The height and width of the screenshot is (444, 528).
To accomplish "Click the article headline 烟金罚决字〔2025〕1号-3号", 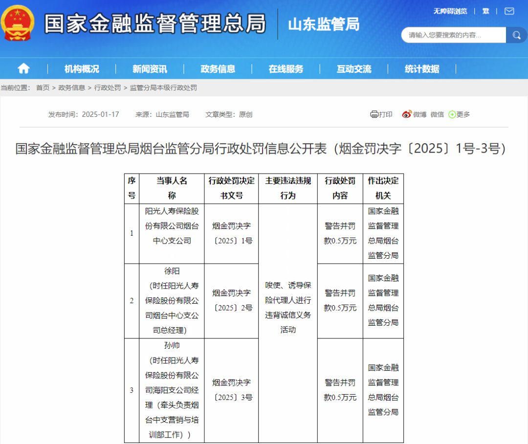I will (261, 149).
